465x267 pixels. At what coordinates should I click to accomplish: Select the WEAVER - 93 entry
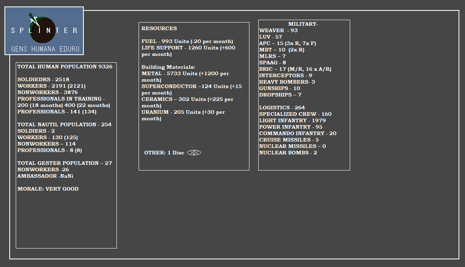(x=278, y=31)
